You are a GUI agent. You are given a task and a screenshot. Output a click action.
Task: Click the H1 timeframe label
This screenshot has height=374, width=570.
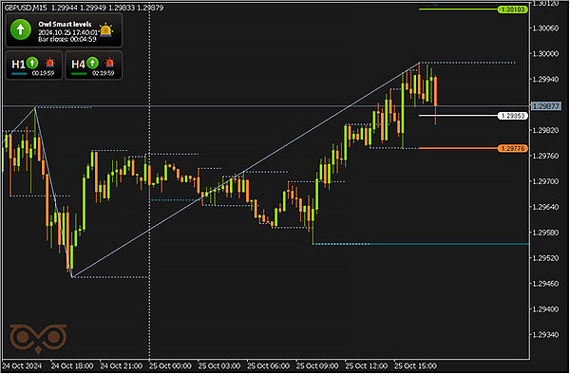tap(18, 65)
